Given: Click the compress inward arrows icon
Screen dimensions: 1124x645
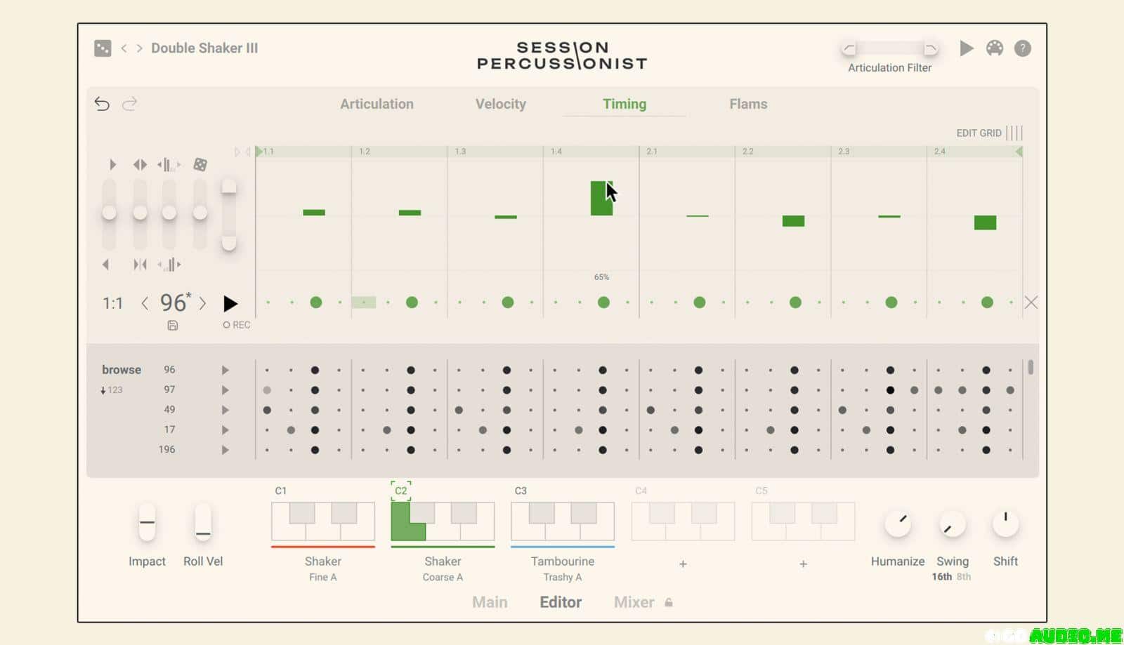Looking at the screenshot, I should pyautogui.click(x=140, y=265).
